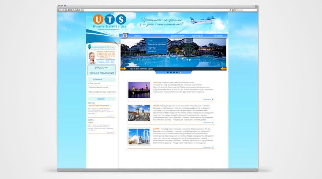This screenshot has width=322, height=179.
Task: Choose 'Документы компании' in dropdown menu
Action: tap(157, 44)
